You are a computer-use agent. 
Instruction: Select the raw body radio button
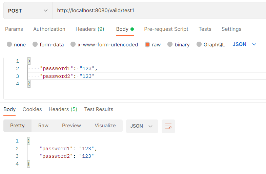[x=147, y=44]
